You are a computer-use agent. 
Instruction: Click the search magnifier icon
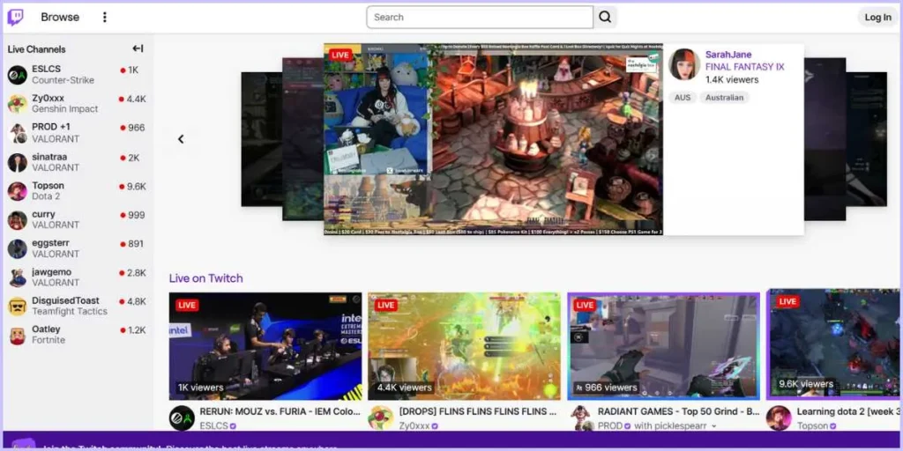[605, 17]
